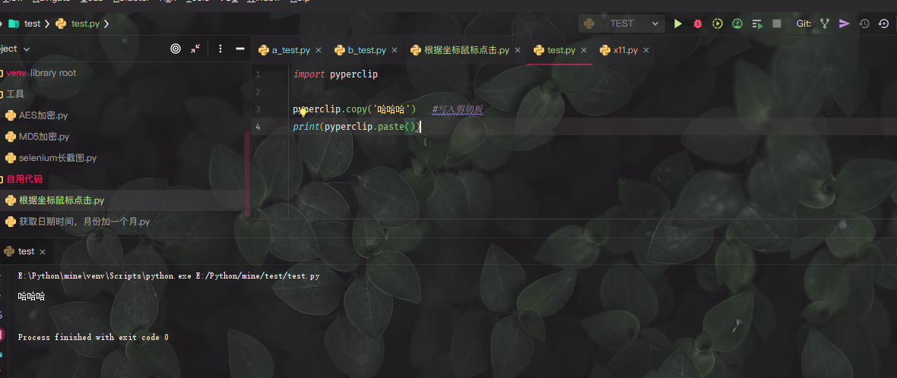Select the test run tool window tab

pyautogui.click(x=27, y=251)
